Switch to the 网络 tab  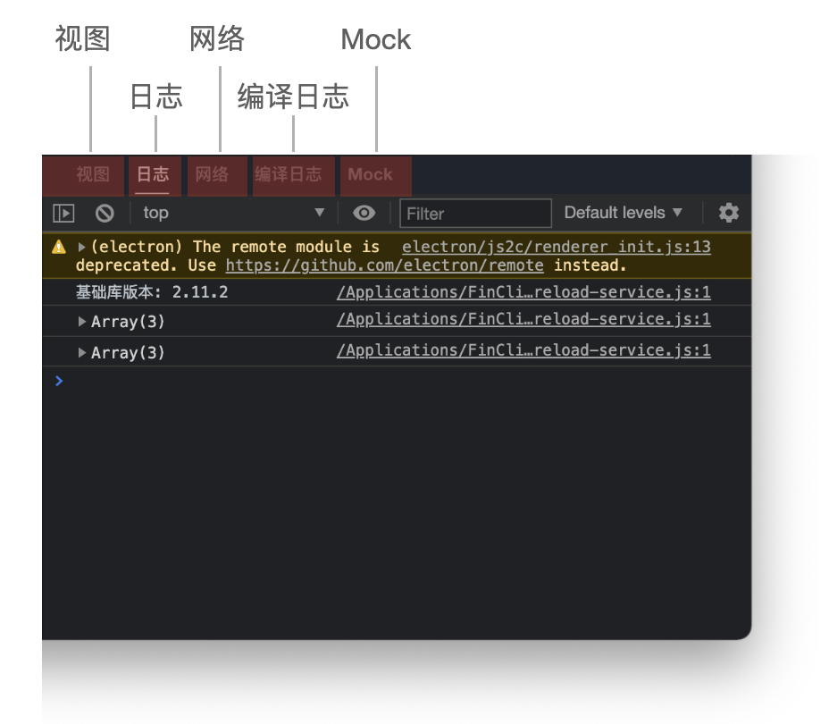[217, 175]
